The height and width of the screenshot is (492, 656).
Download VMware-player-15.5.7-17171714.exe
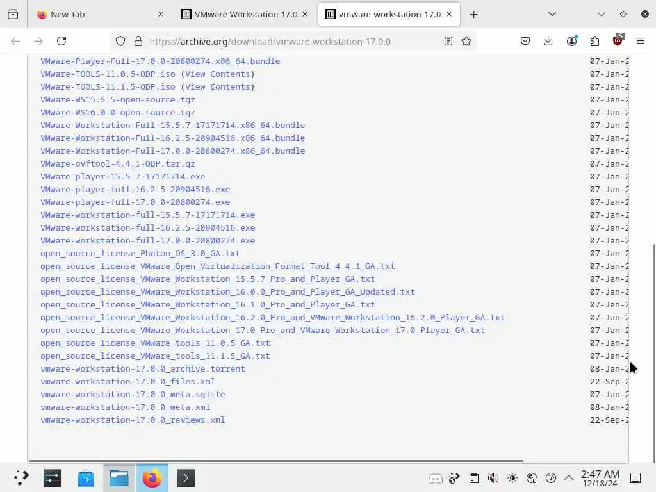[x=122, y=177]
